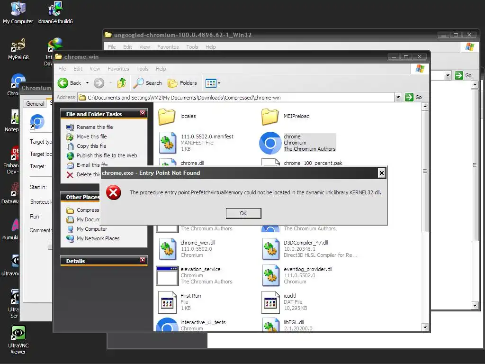Select the D3DCompiler_47.dll file icon
The image size is (485, 364).
270,249
